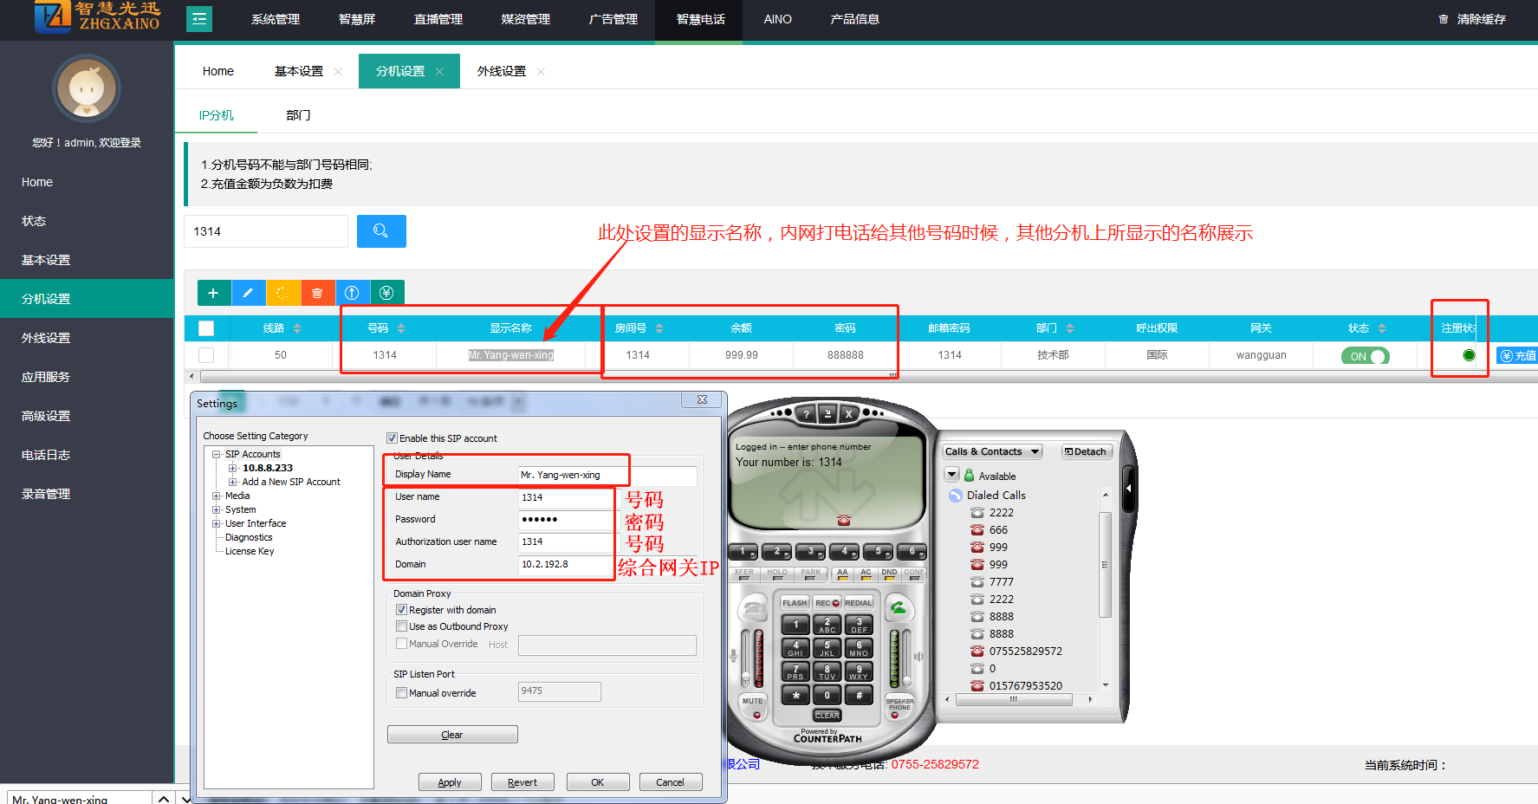Image resolution: width=1538 pixels, height=804 pixels.
Task: Click the yen recharge toolbar icon
Action: pyautogui.click(x=386, y=293)
